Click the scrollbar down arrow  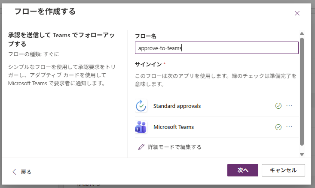tap(302, 154)
